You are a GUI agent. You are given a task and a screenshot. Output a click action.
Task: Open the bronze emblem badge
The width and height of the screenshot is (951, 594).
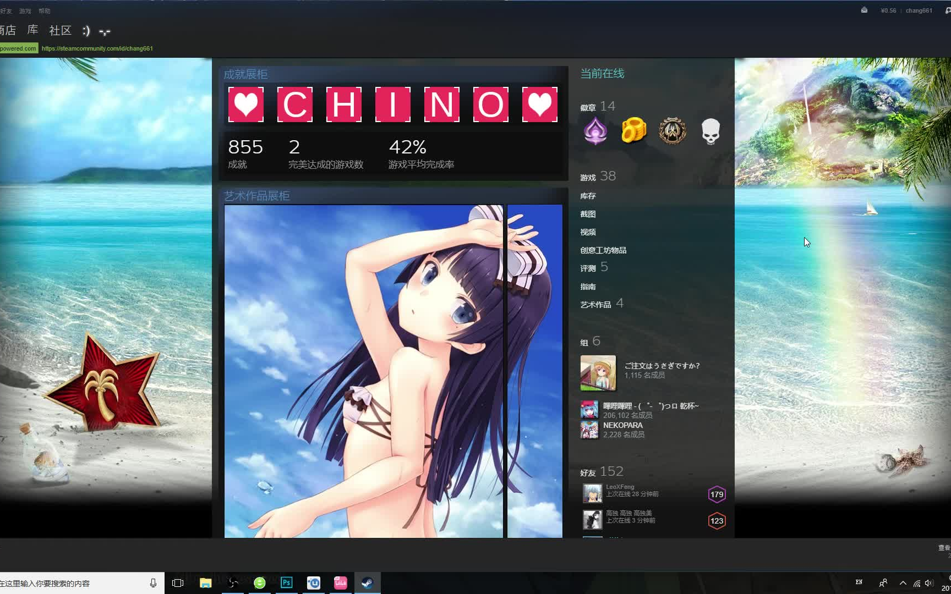click(x=673, y=131)
